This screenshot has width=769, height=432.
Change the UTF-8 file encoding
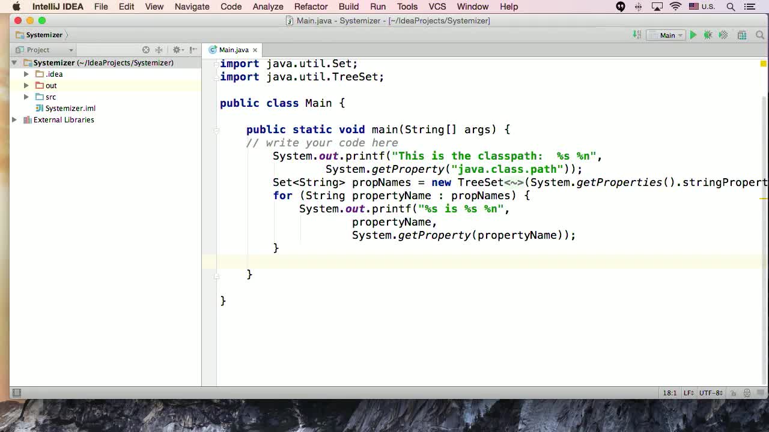(711, 393)
